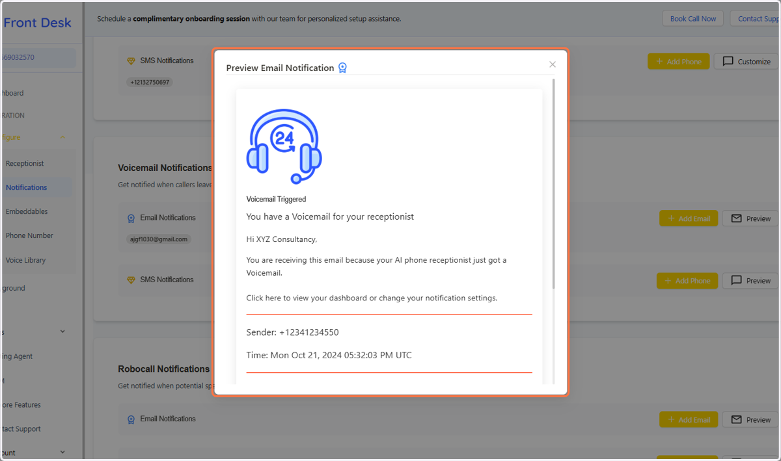Viewport: 781px width, 461px height.
Task: Preview the Voicemail email notification
Action: pyautogui.click(x=751, y=218)
